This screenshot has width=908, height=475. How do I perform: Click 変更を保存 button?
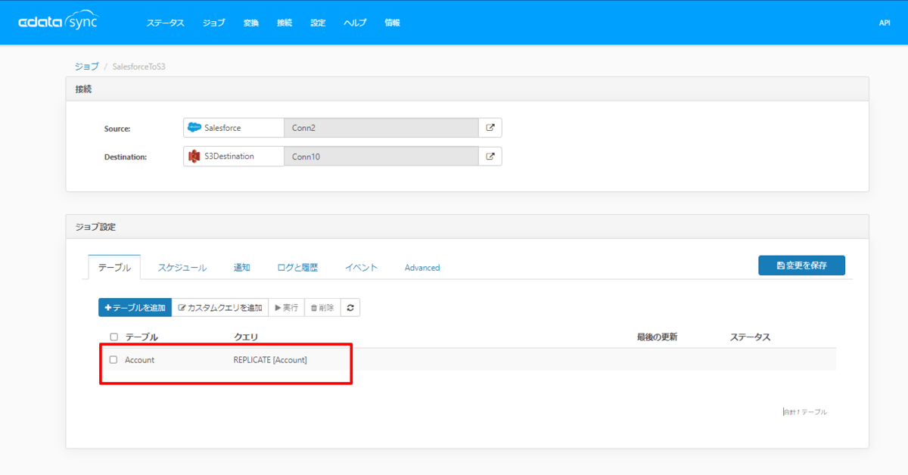(801, 265)
